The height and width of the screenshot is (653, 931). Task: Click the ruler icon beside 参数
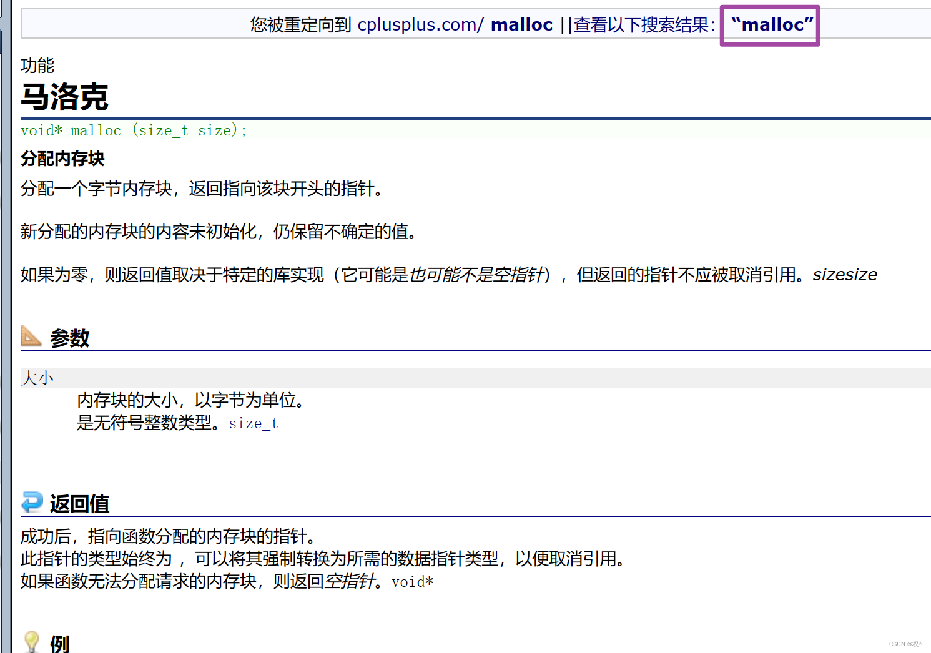click(31, 336)
